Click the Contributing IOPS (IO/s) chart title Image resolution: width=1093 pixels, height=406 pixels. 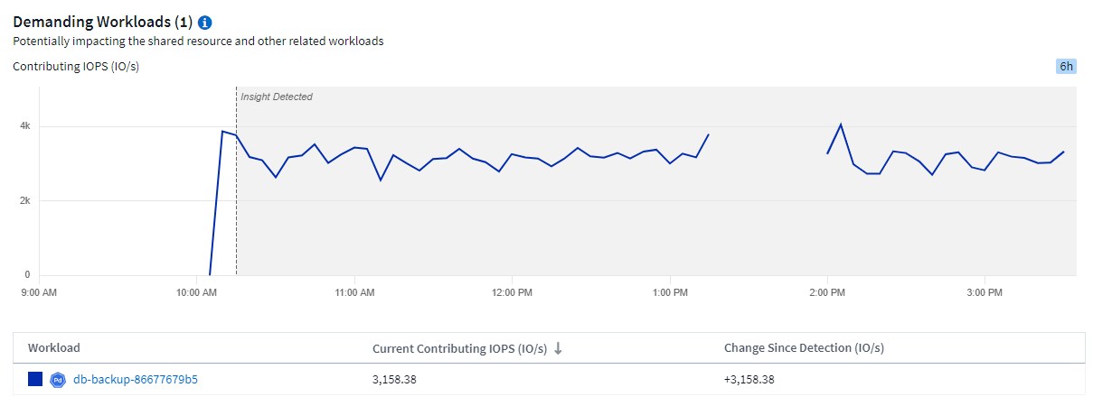tap(76, 66)
